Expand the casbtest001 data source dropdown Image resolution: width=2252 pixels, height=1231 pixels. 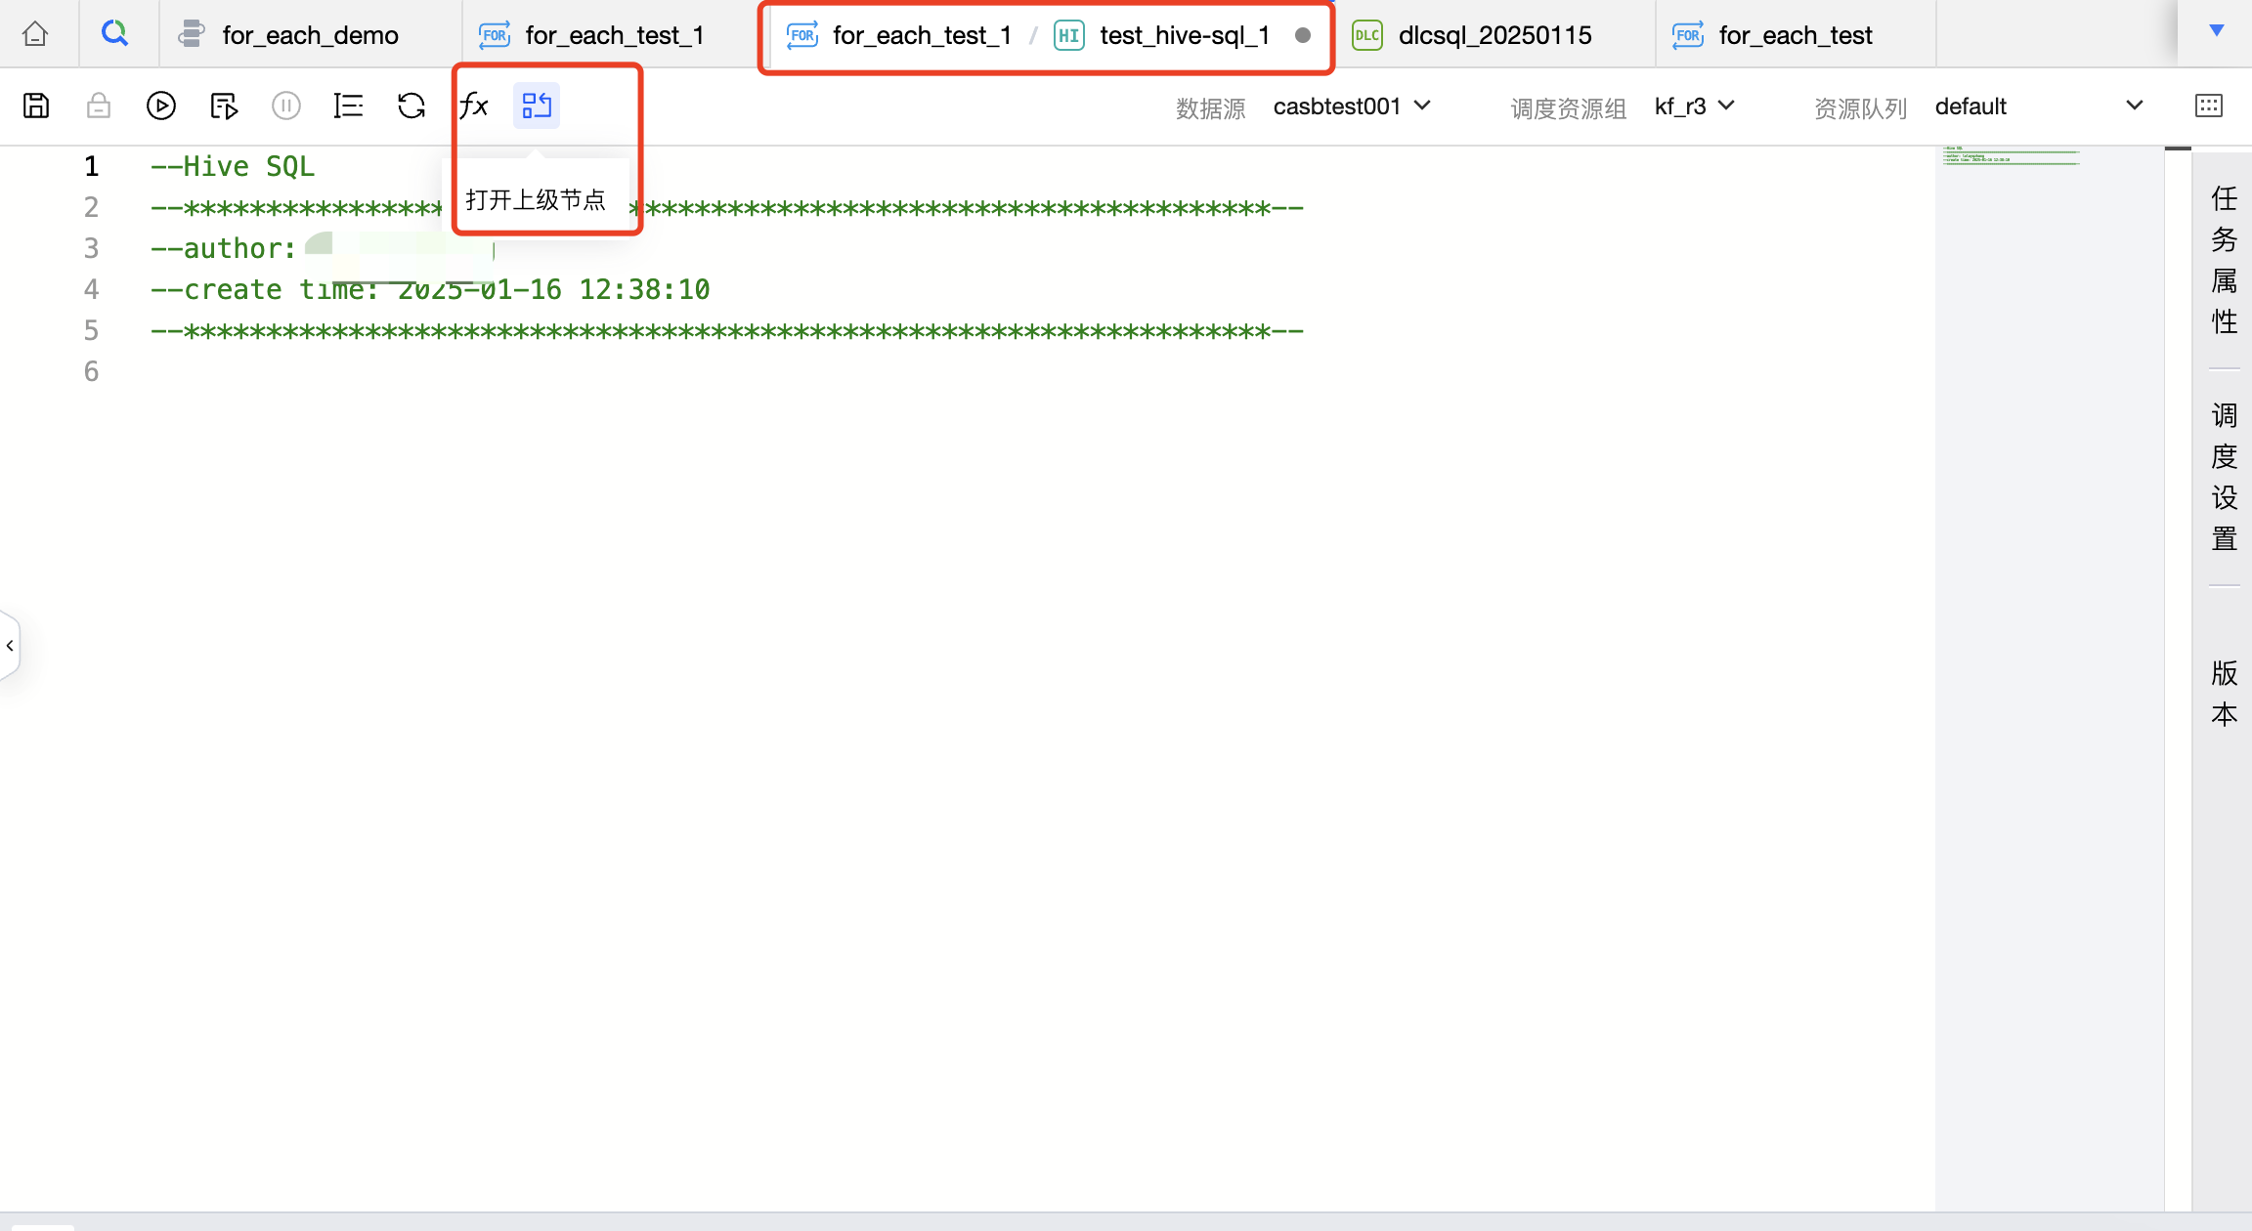click(1352, 106)
